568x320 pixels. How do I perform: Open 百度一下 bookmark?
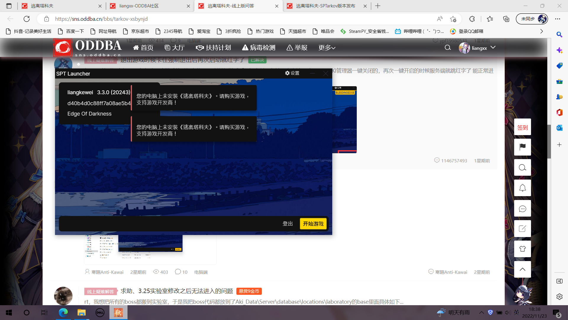71,31
